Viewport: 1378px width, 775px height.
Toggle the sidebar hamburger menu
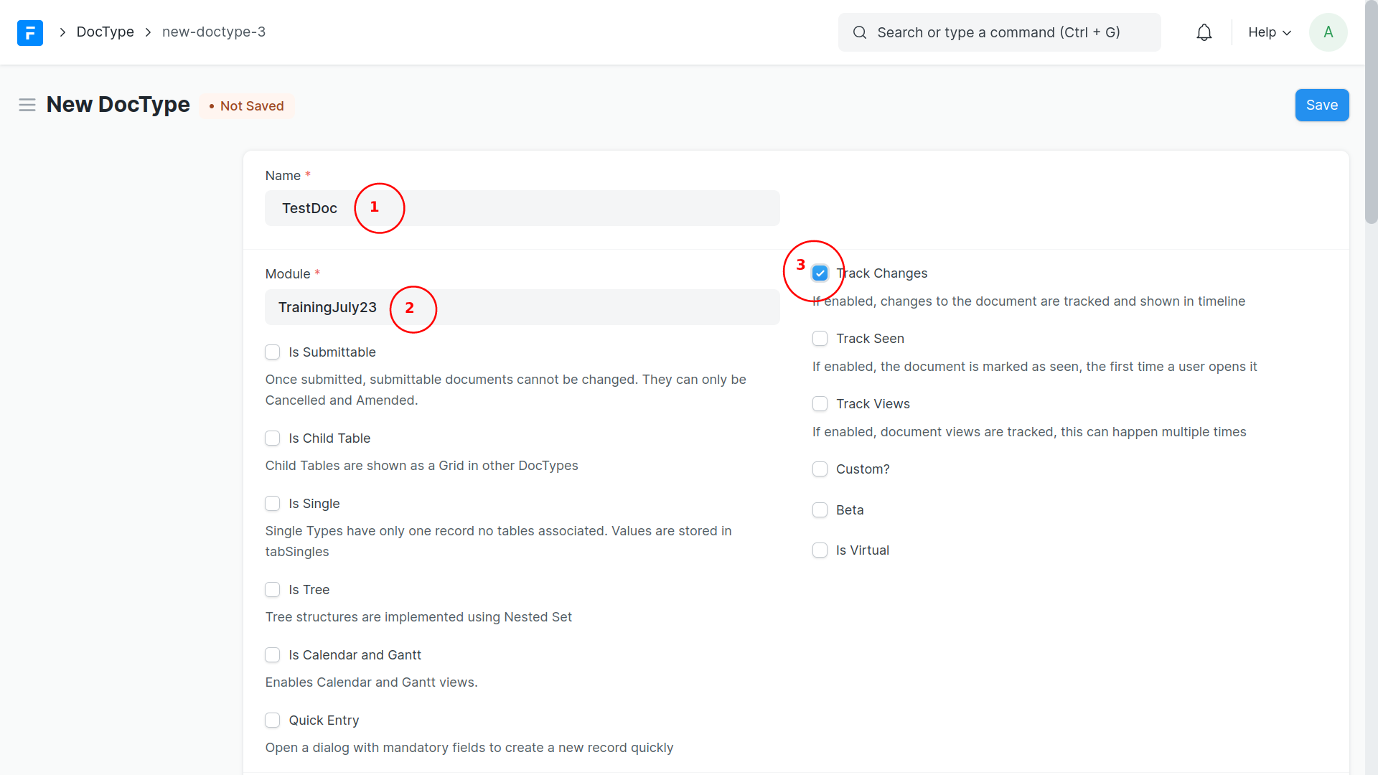coord(27,105)
